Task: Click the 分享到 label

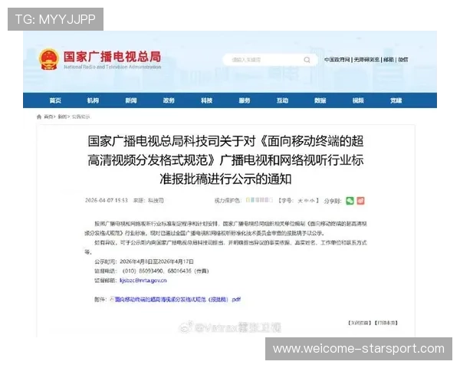Action: [333, 201]
